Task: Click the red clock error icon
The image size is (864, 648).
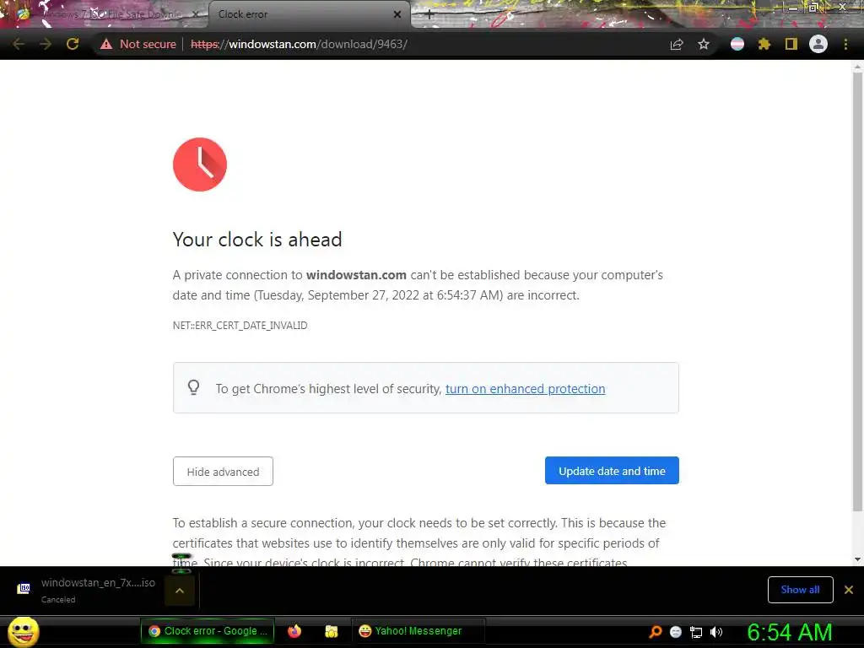Action: 199,165
